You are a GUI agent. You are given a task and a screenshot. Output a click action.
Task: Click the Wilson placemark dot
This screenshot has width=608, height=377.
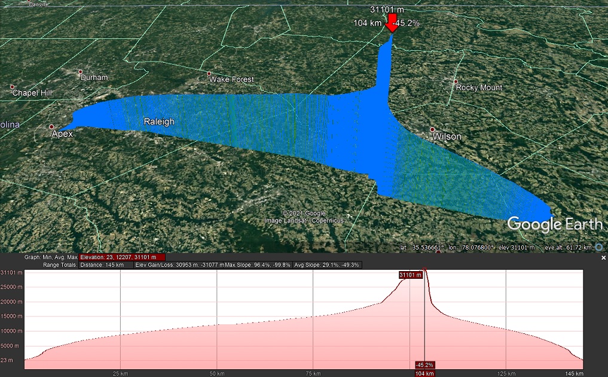(432, 130)
